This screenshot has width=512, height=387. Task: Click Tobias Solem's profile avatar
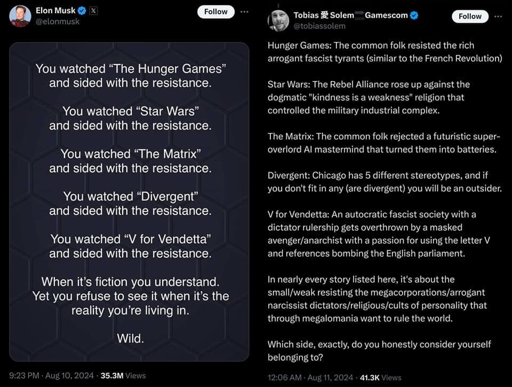(x=278, y=20)
